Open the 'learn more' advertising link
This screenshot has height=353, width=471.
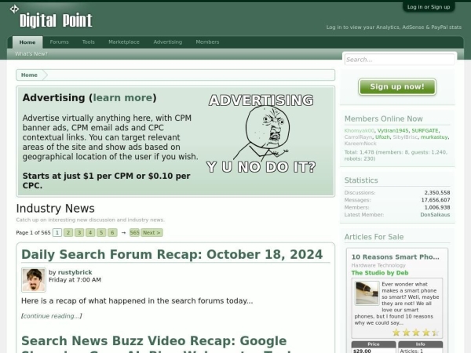(x=122, y=98)
